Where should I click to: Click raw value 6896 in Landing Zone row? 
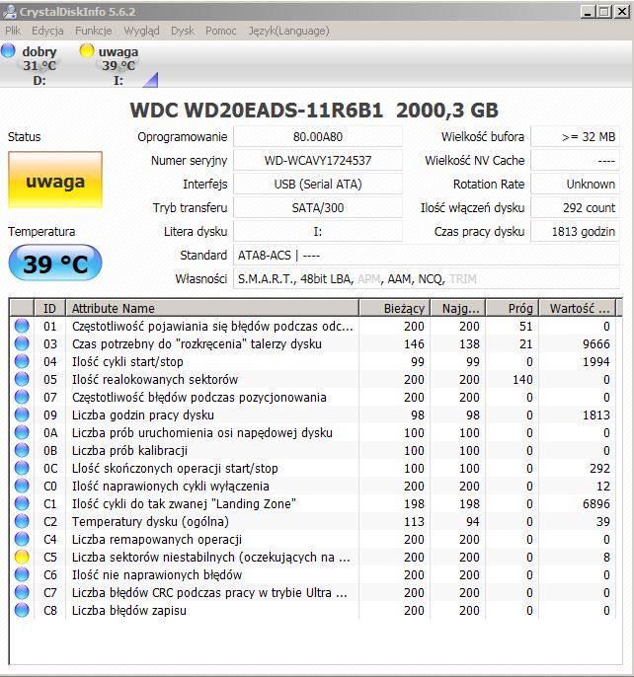595,504
